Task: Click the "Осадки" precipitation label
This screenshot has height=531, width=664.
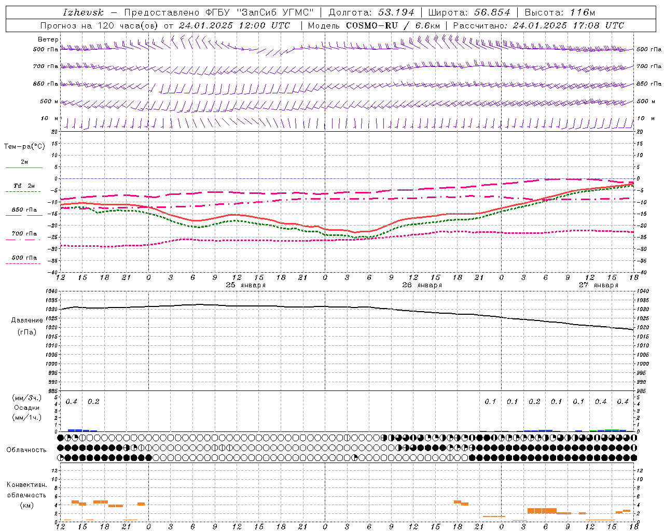Action: [26, 408]
